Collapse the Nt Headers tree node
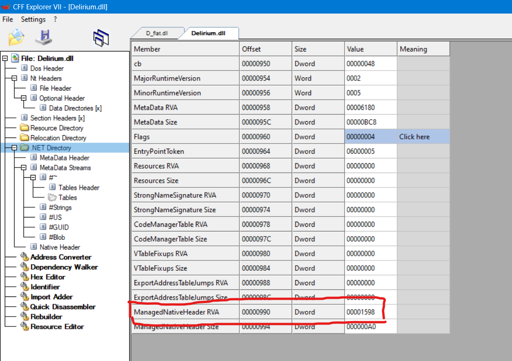The image size is (512, 361). click(14, 79)
